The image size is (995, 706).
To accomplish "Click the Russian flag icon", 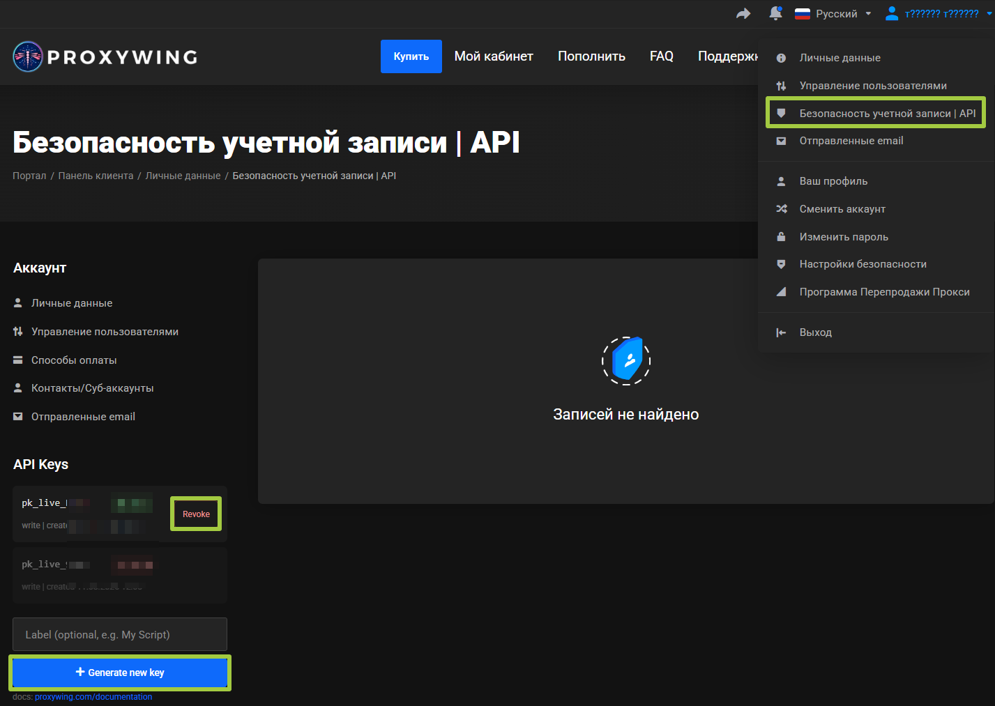I will (x=803, y=13).
